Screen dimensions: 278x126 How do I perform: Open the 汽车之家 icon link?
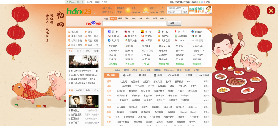pyautogui.click(x=159, y=40)
